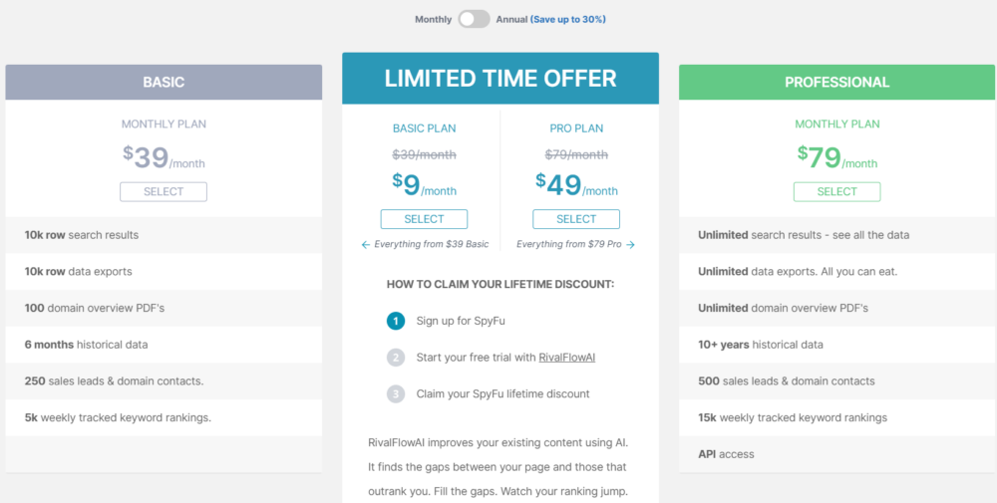Toggle the Monthly/Annual billing switch
The width and height of the screenshot is (997, 503).
pos(475,19)
